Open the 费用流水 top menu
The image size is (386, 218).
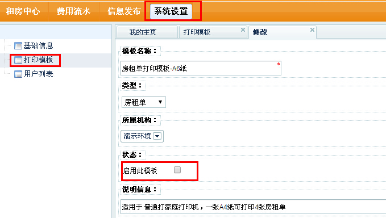[73, 11]
